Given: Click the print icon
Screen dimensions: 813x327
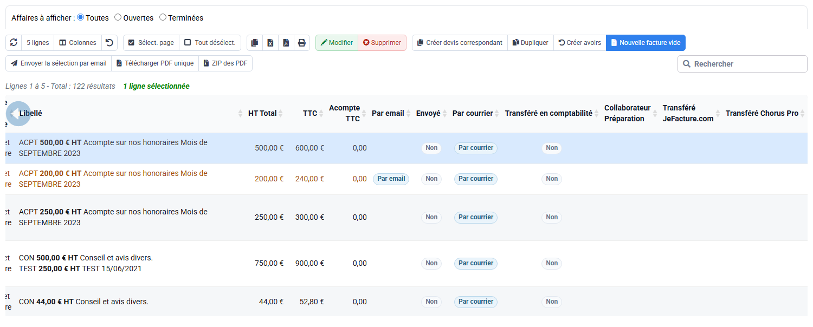Looking at the screenshot, I should tap(302, 43).
